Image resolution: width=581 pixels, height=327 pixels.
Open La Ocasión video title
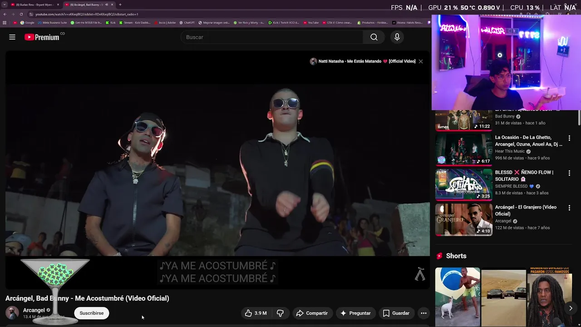529,141
